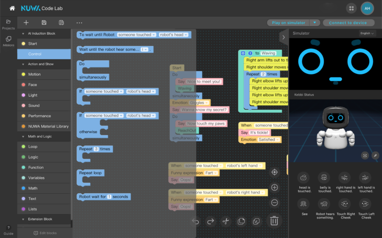Open the Projects panel
This screenshot has height=238, width=382.
(9, 24)
